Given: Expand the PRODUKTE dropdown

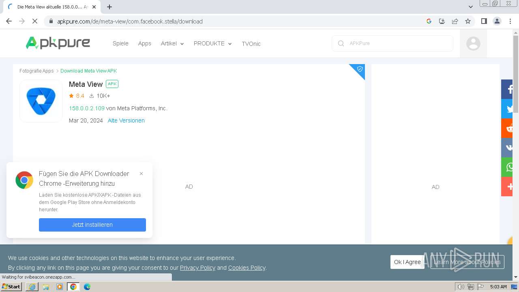Looking at the screenshot, I should [213, 43].
